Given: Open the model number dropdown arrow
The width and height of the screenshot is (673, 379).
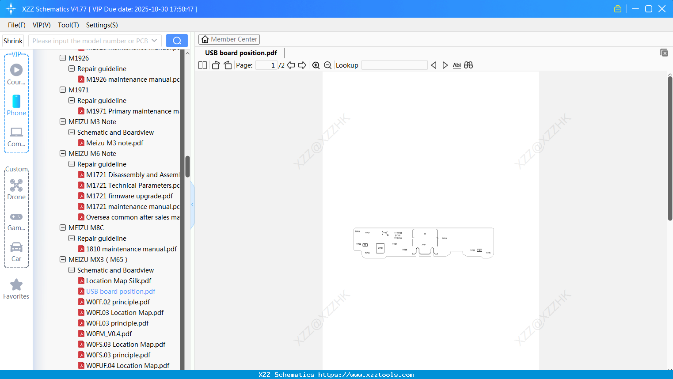Looking at the screenshot, I should coord(154,41).
